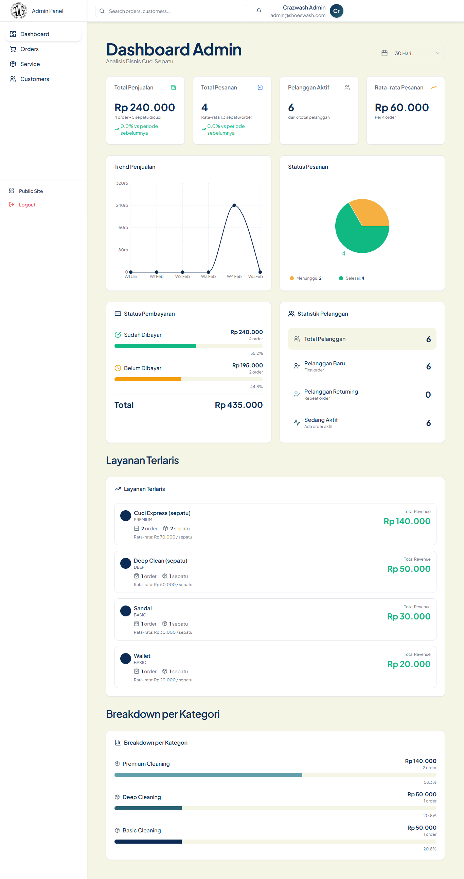464x879 pixels.
Task: Click the Deep Clean (sepatu) service card
Action: coord(275,572)
